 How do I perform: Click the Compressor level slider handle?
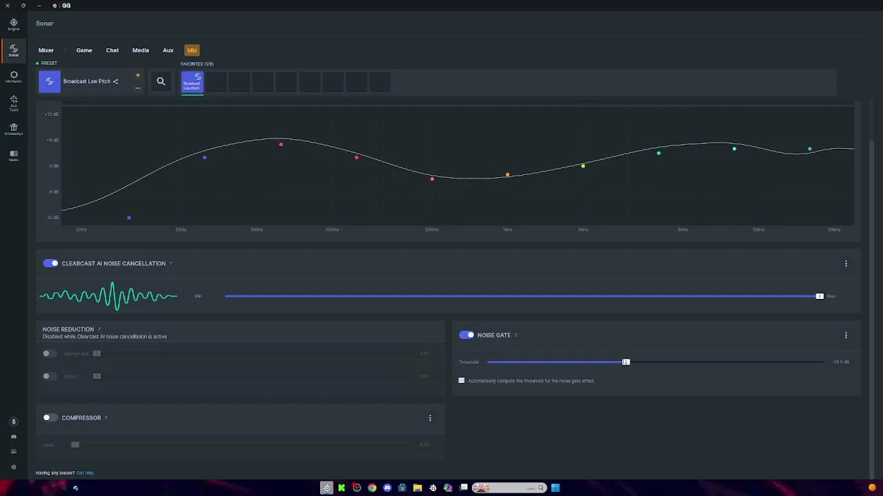tap(75, 444)
